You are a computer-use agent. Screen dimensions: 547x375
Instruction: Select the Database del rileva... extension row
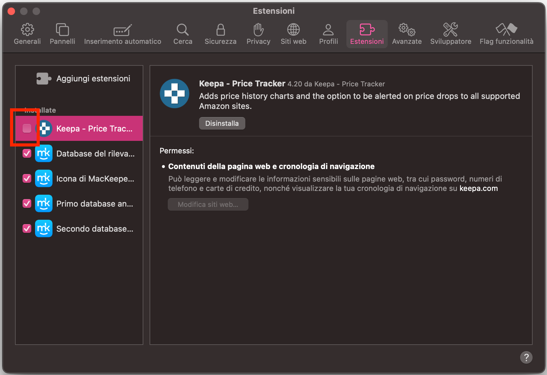pos(79,153)
